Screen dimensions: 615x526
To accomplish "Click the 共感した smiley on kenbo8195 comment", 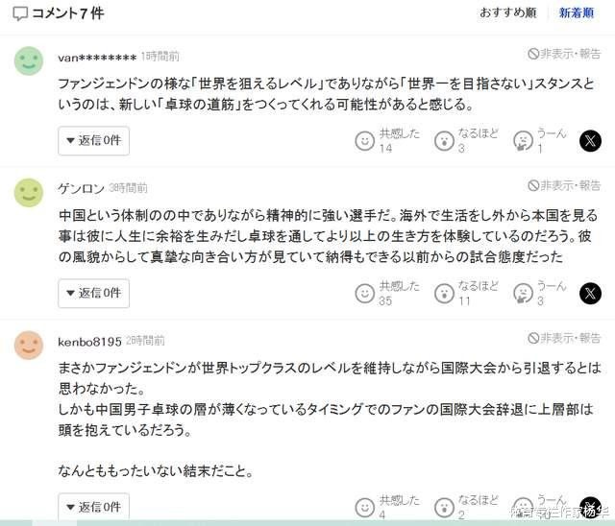I will pyautogui.click(x=365, y=508).
